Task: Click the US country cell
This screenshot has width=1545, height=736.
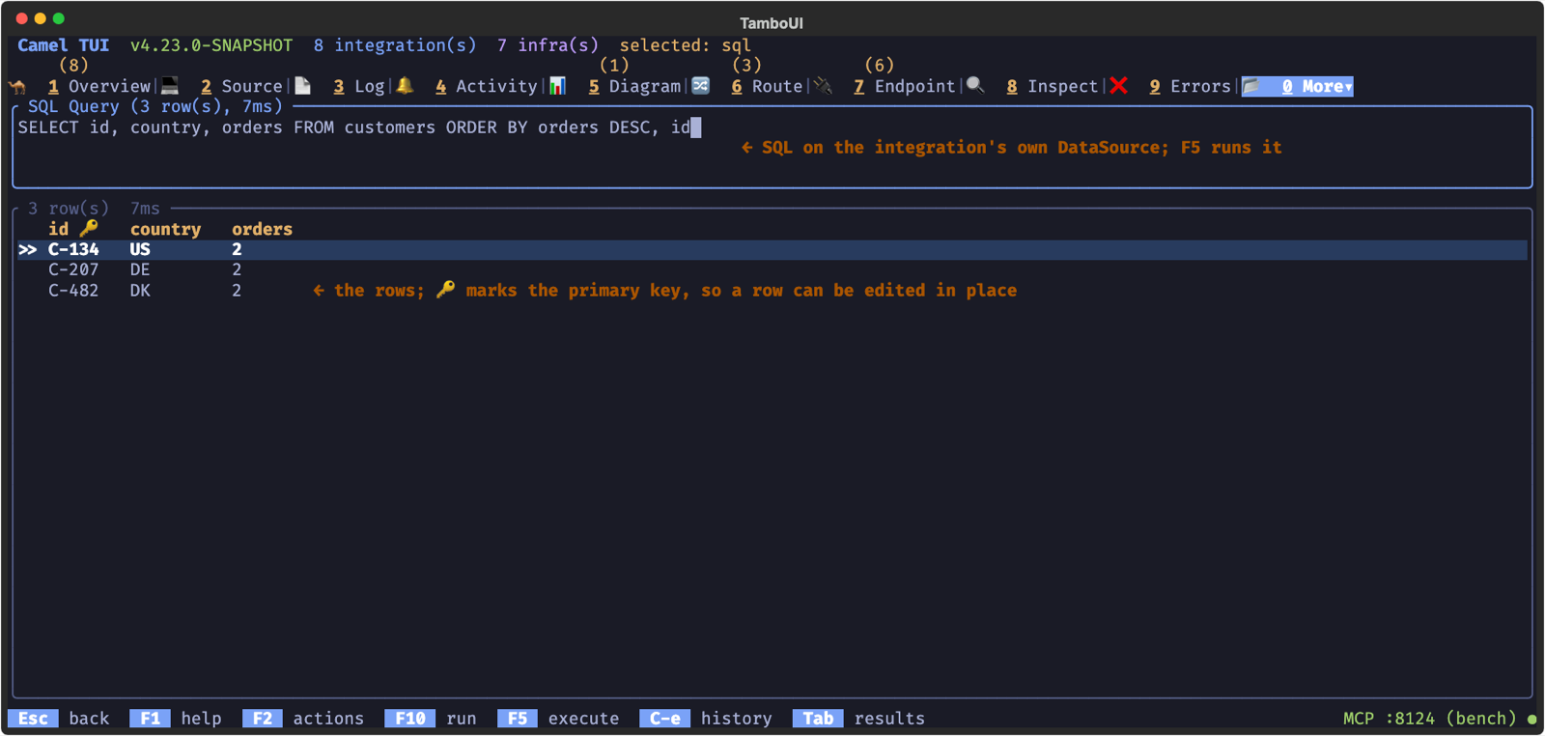Action: pyautogui.click(x=140, y=250)
